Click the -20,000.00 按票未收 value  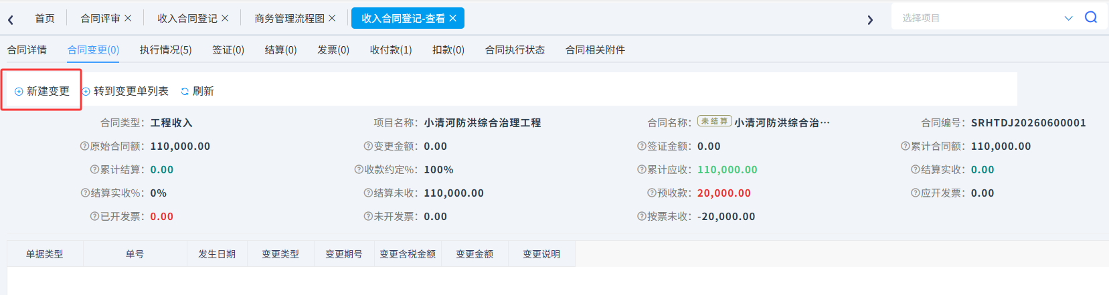pos(726,216)
